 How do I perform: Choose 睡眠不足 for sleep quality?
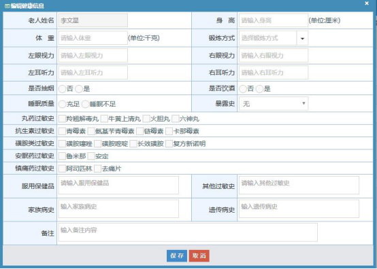[85, 104]
